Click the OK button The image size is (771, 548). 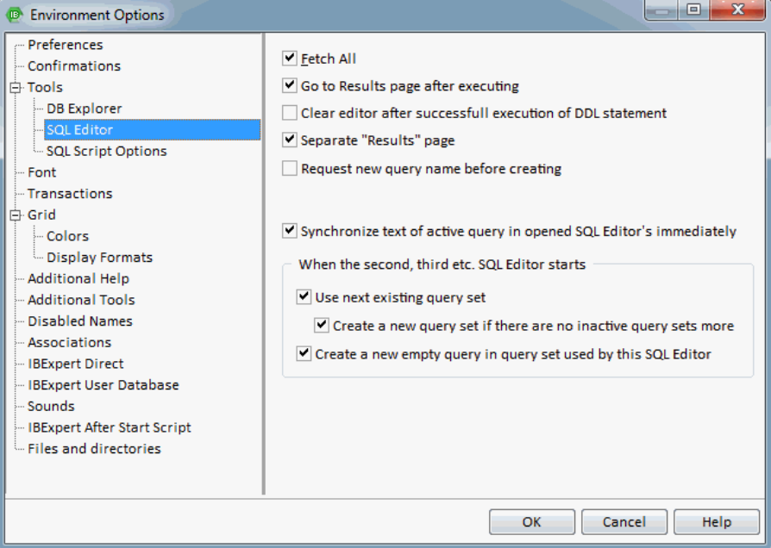tap(531, 522)
